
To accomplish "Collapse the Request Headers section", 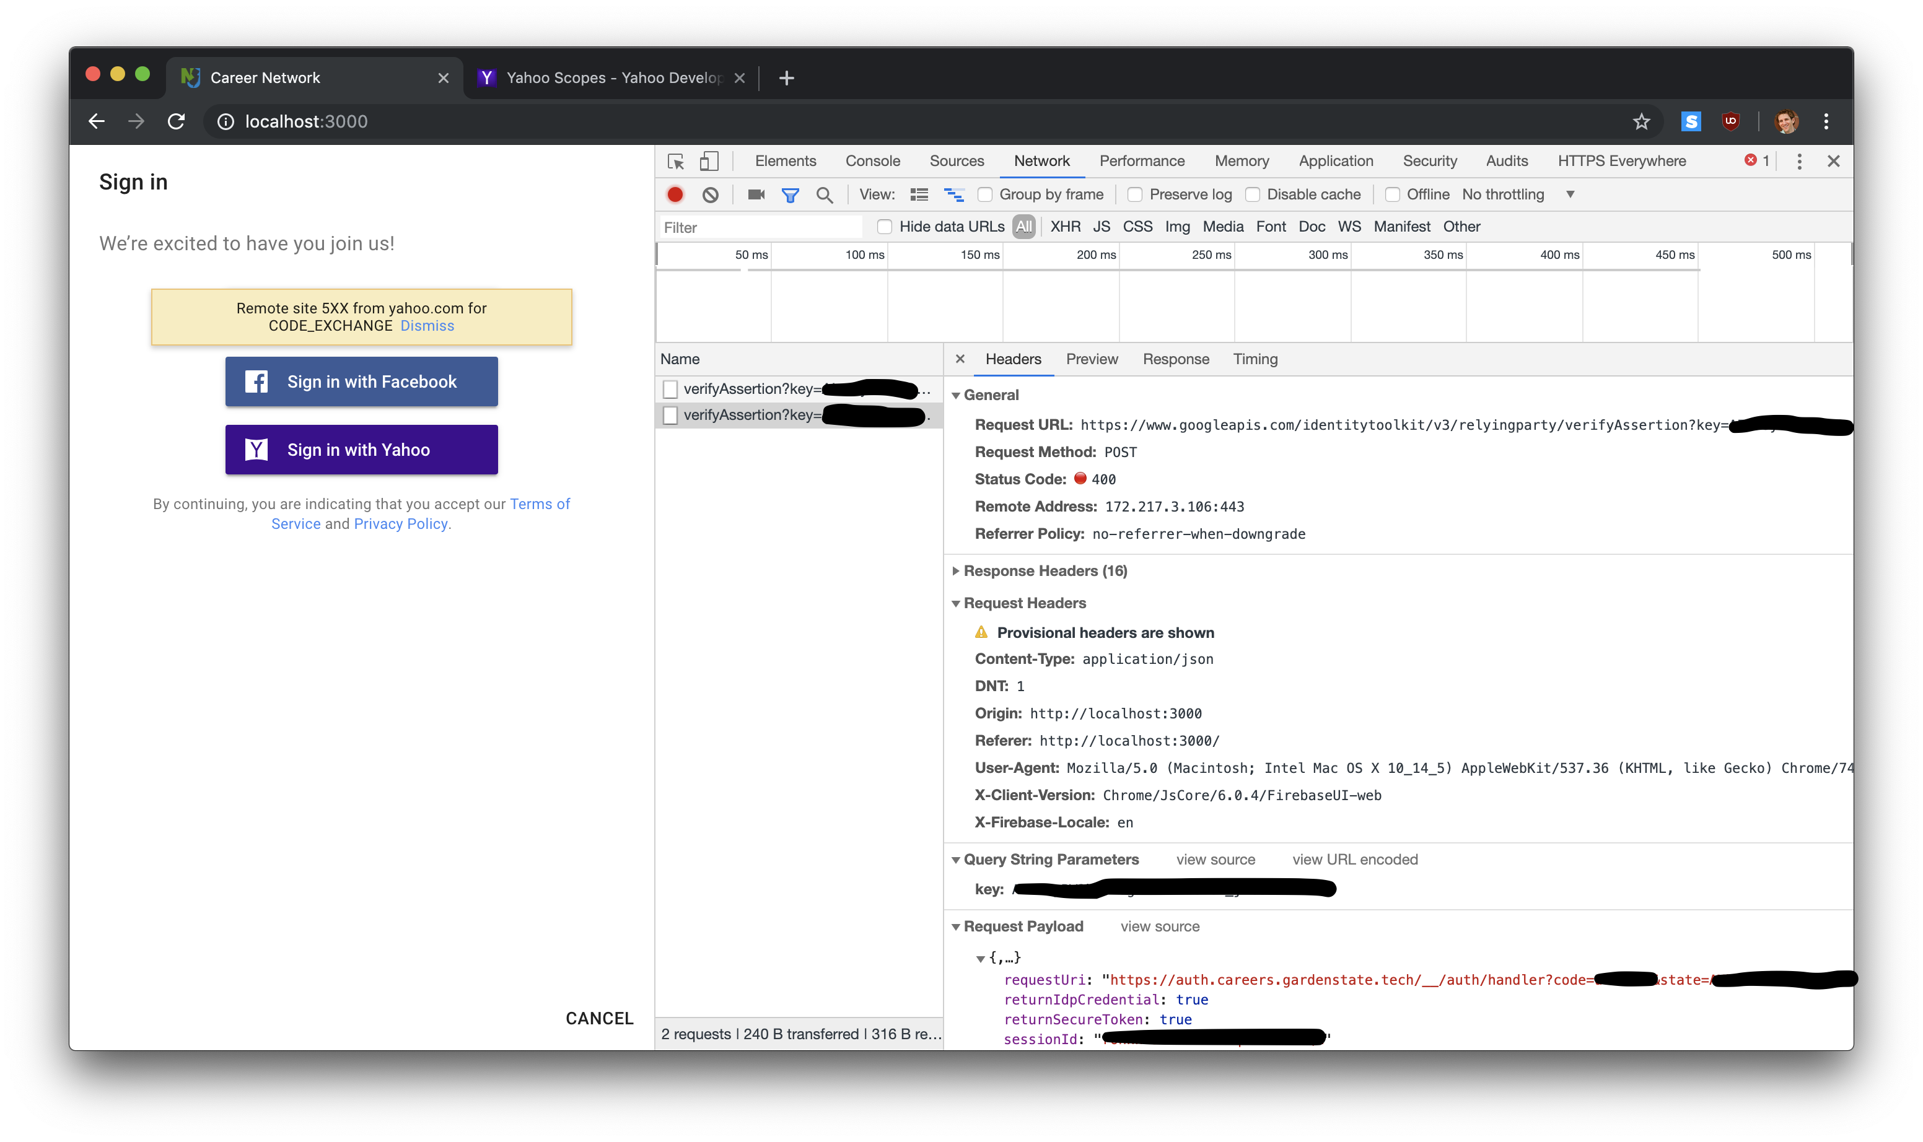I will [x=1024, y=603].
